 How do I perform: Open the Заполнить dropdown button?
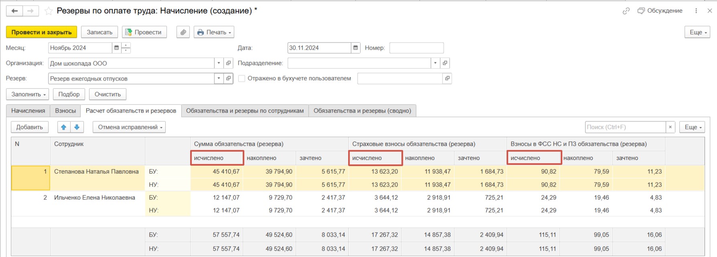pyautogui.click(x=27, y=94)
